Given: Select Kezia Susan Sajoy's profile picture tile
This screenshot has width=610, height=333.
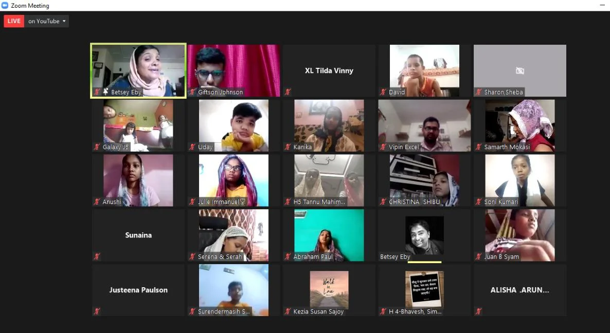Looking at the screenshot, I should coord(329,289).
